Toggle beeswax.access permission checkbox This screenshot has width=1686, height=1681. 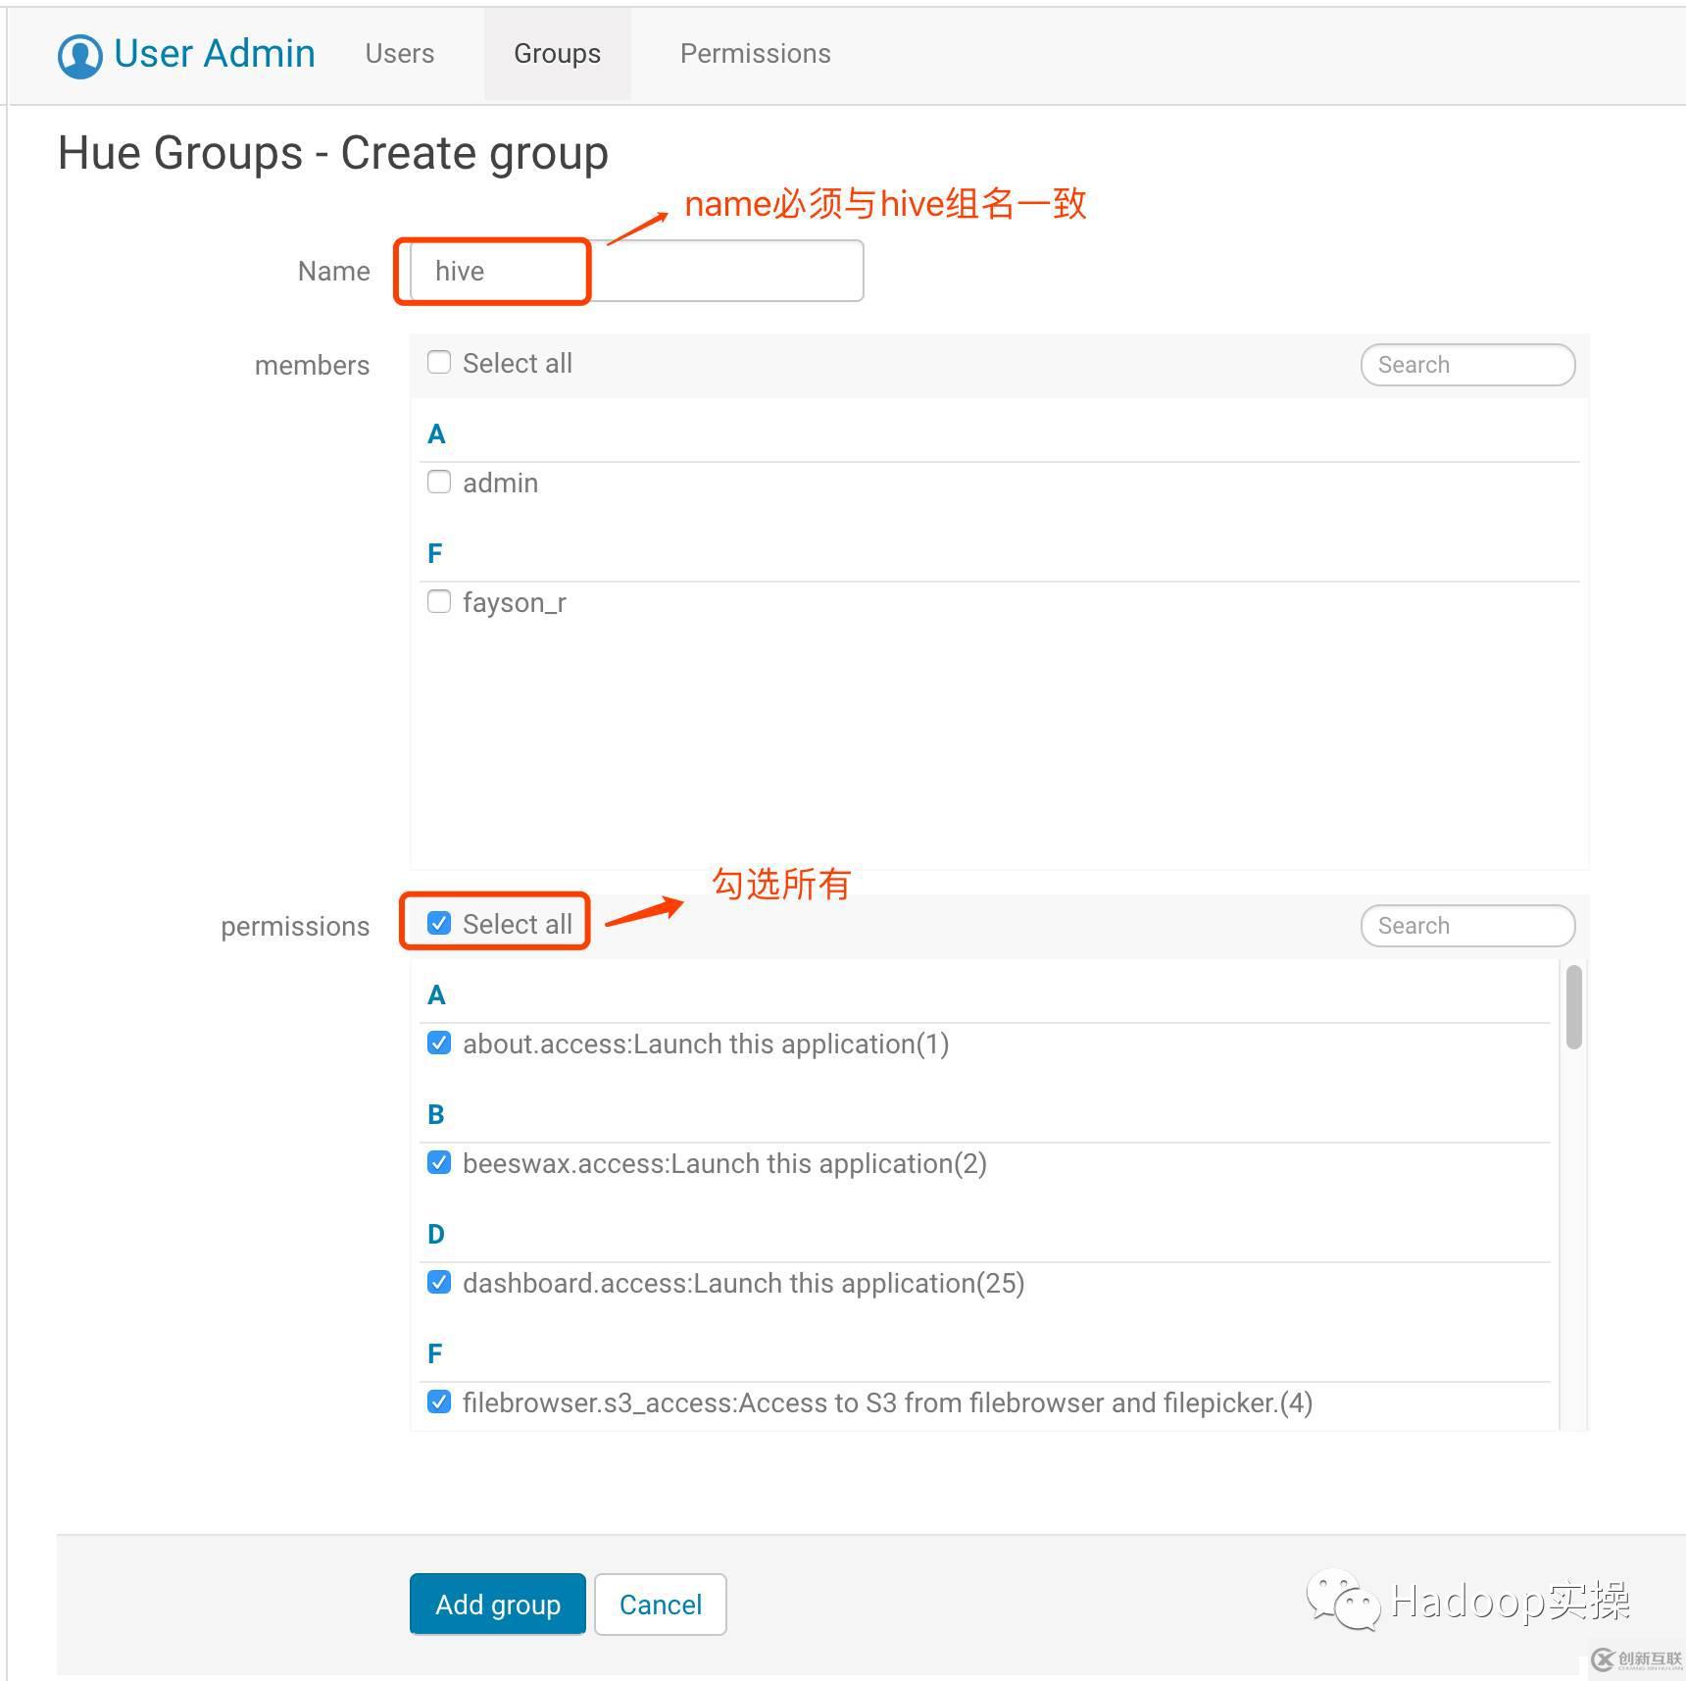coord(439,1163)
